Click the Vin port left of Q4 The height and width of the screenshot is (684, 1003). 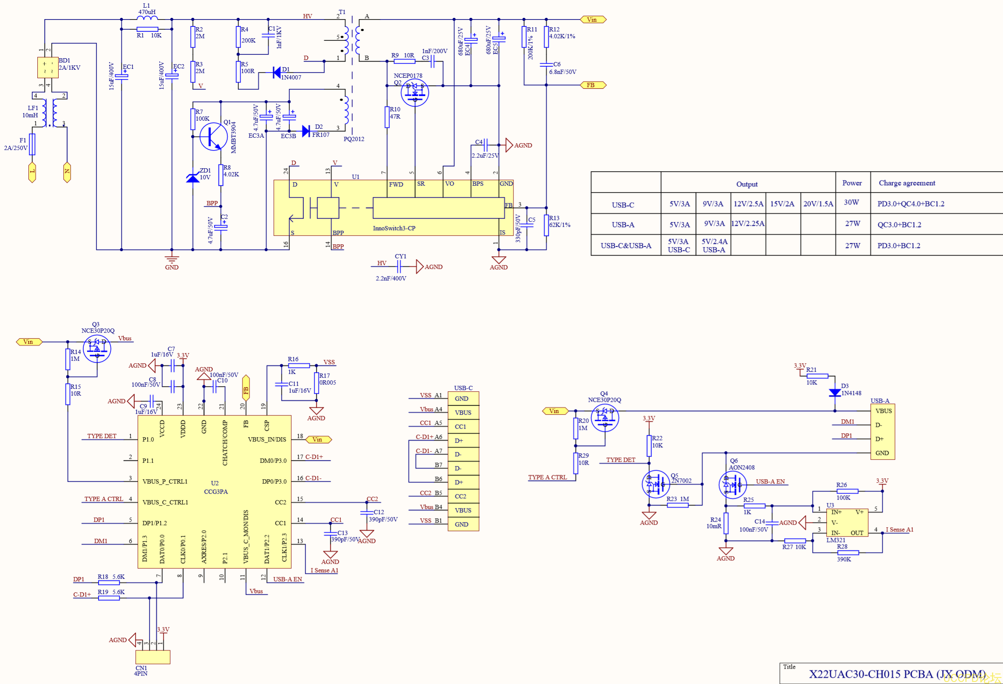555,411
